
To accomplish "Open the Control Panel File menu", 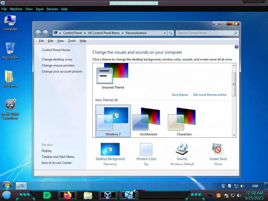I will (x=41, y=41).
